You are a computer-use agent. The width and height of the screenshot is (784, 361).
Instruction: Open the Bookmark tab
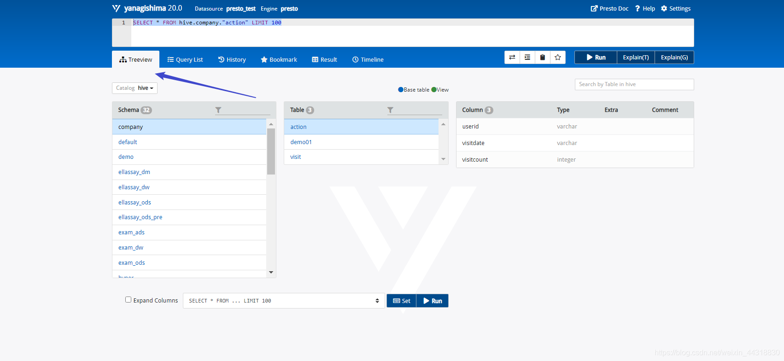(279, 59)
